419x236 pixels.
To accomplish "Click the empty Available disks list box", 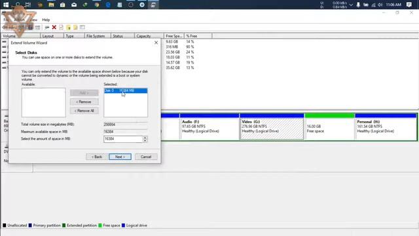I will pyautogui.click(x=44, y=102).
